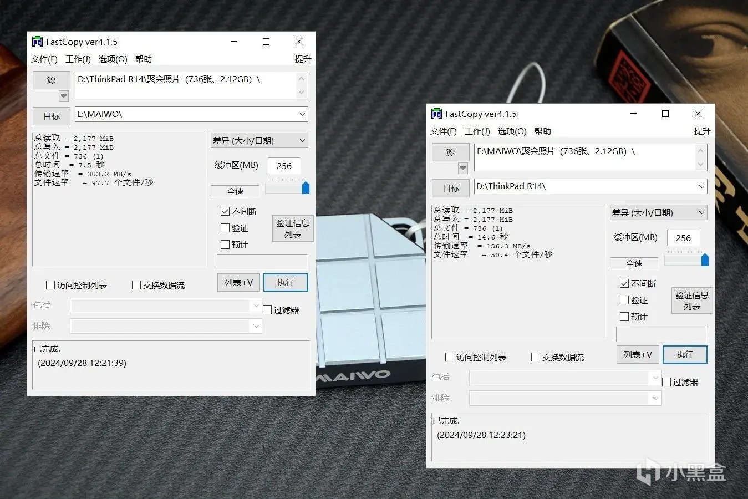Enable 交换数据流 checkbox in ThinkPad-target window
The height and width of the screenshot is (499, 748).
(536, 357)
